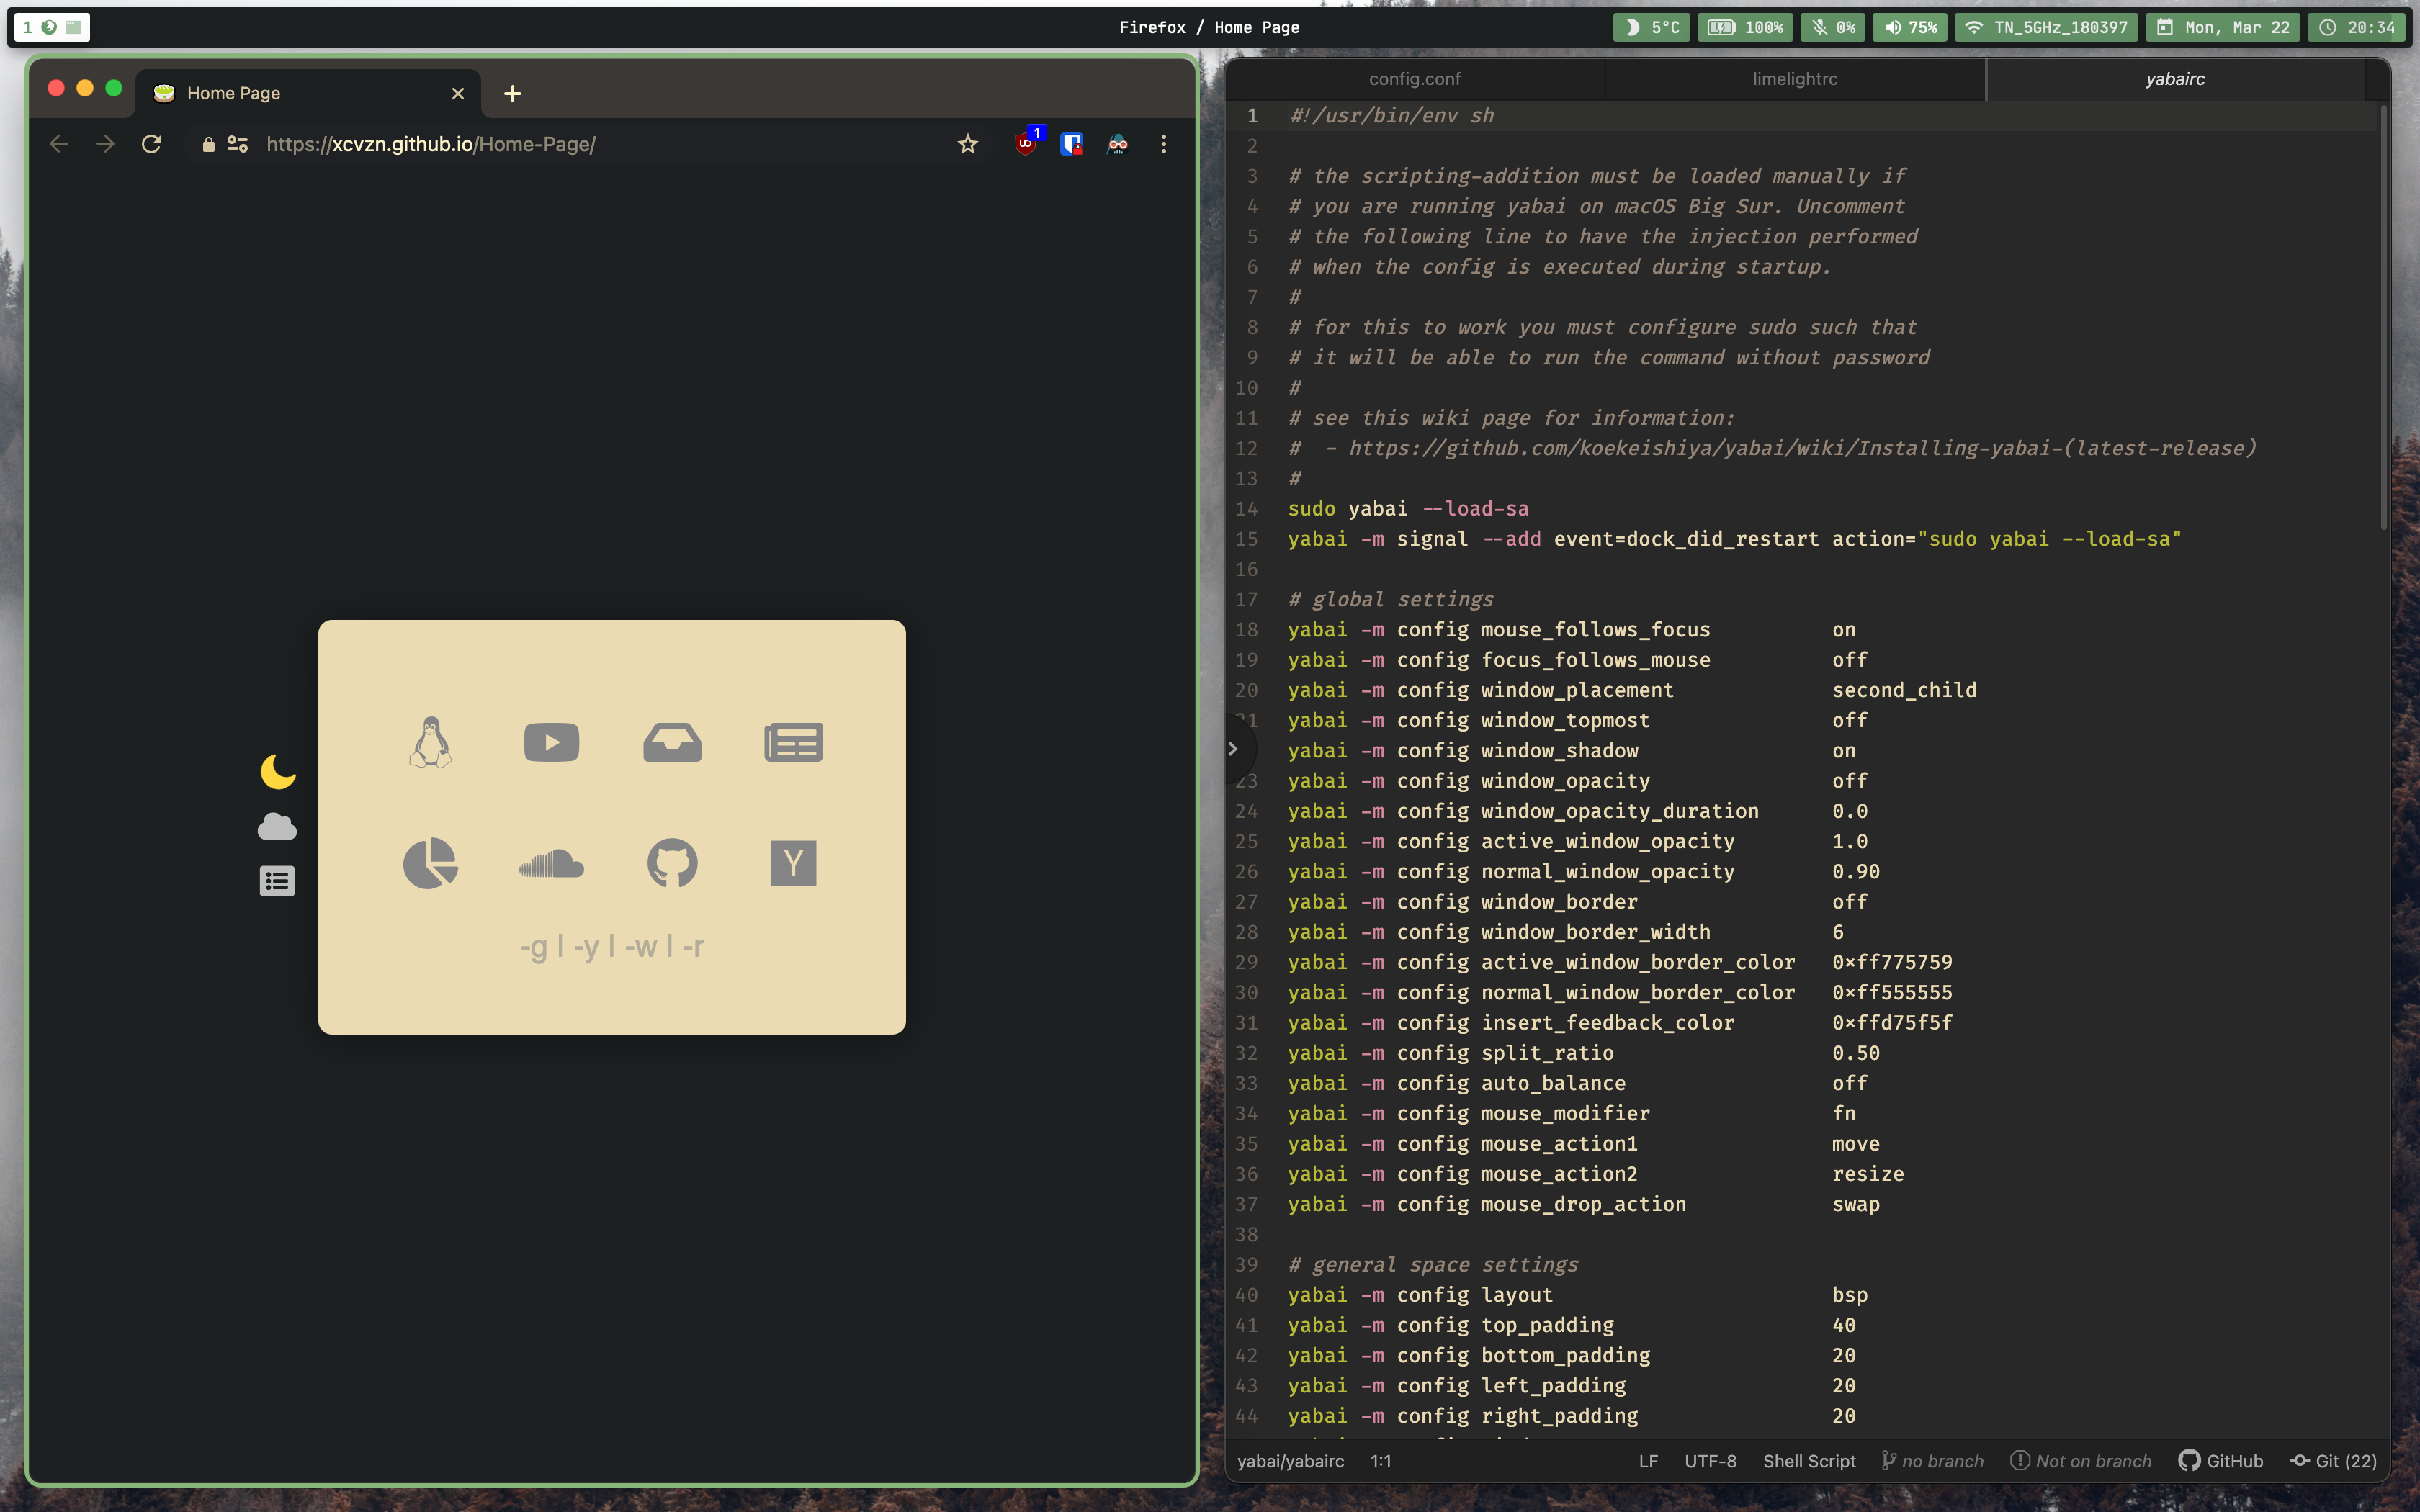The width and height of the screenshot is (2420, 1512).
Task: Click the 0xff775759 color value
Action: tap(1892, 962)
